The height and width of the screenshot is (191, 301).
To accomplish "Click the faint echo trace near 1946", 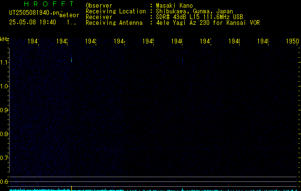I will (x=182, y=61).
